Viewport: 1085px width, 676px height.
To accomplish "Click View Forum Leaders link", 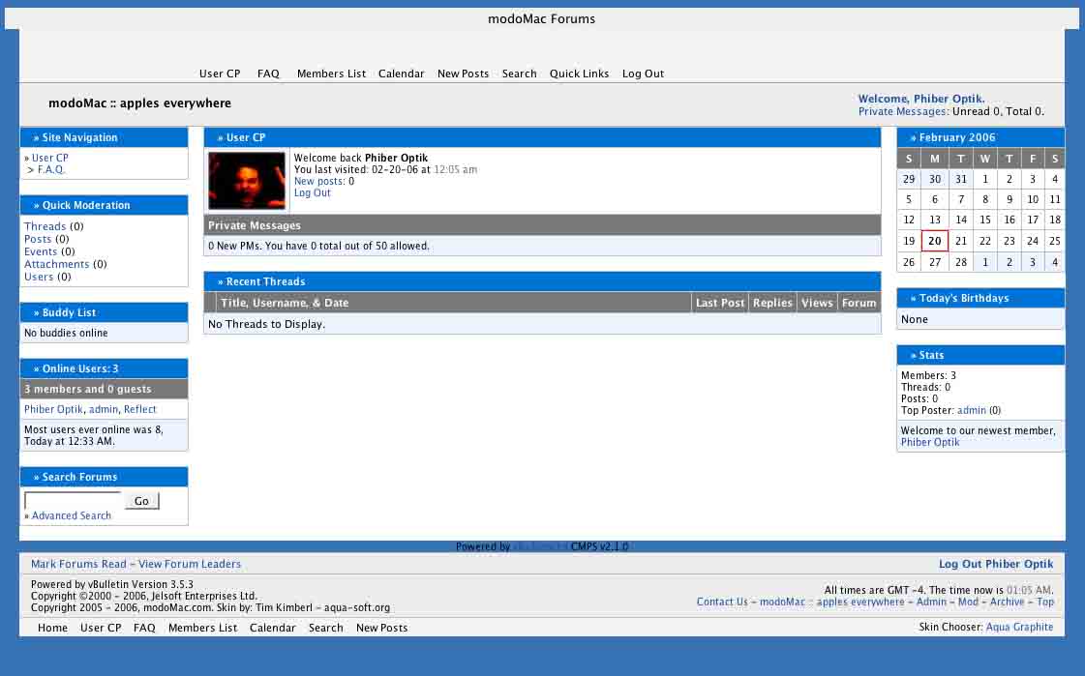I will 190,564.
